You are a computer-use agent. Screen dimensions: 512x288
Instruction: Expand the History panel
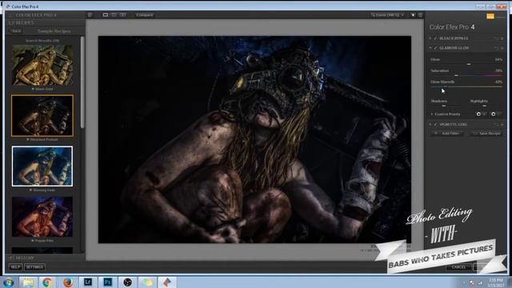22,258
